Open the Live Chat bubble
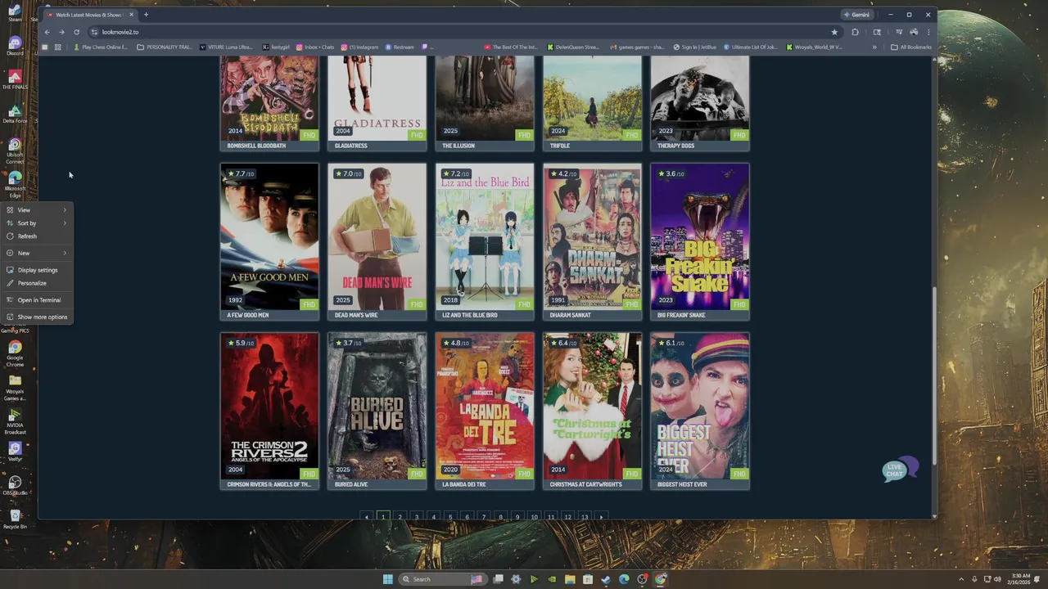Viewport: 1048px width, 589px height. tap(899, 470)
